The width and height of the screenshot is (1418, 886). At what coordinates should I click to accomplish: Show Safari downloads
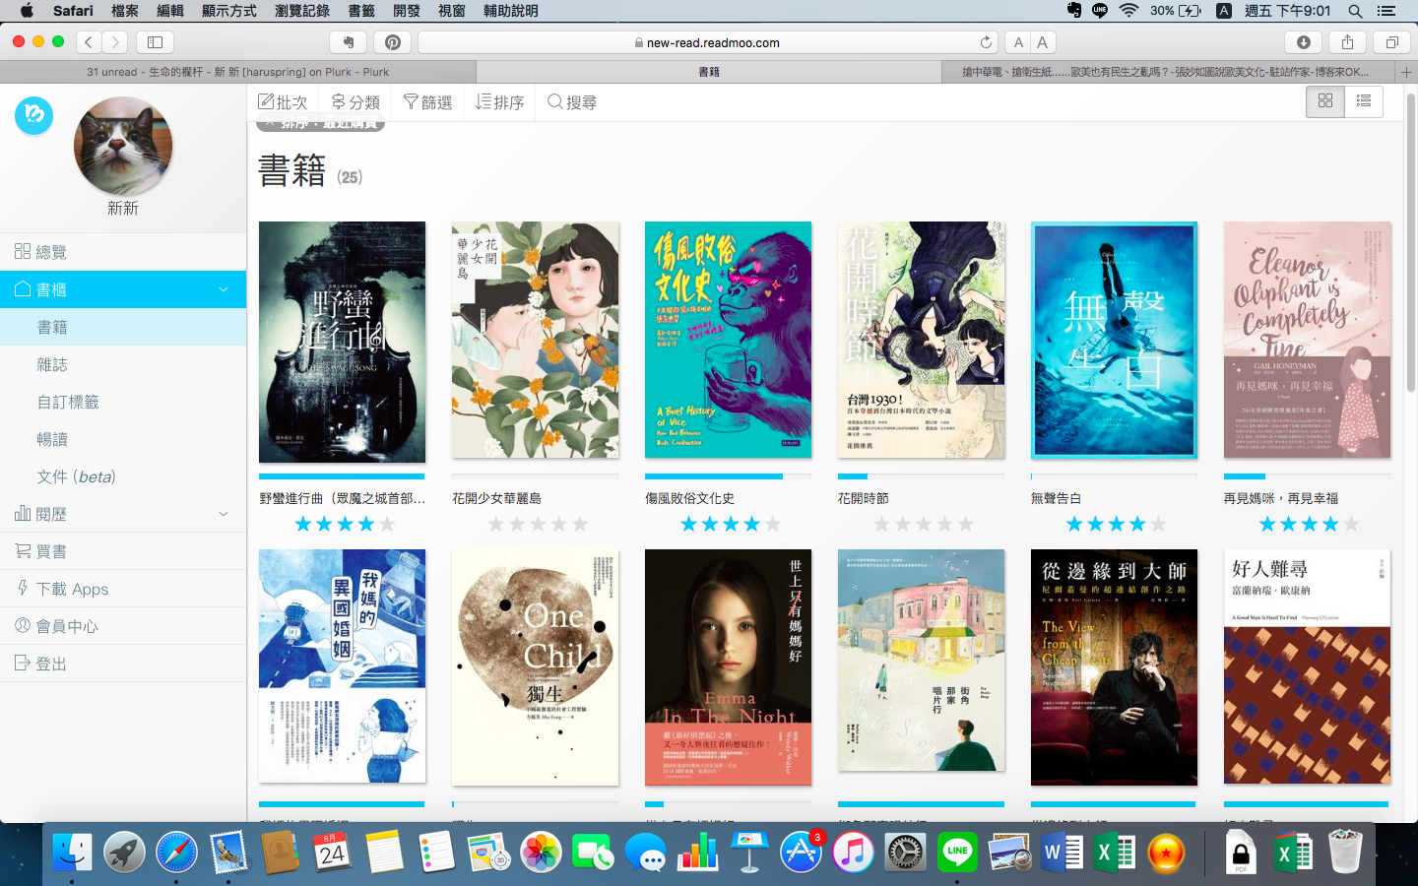[1303, 41]
